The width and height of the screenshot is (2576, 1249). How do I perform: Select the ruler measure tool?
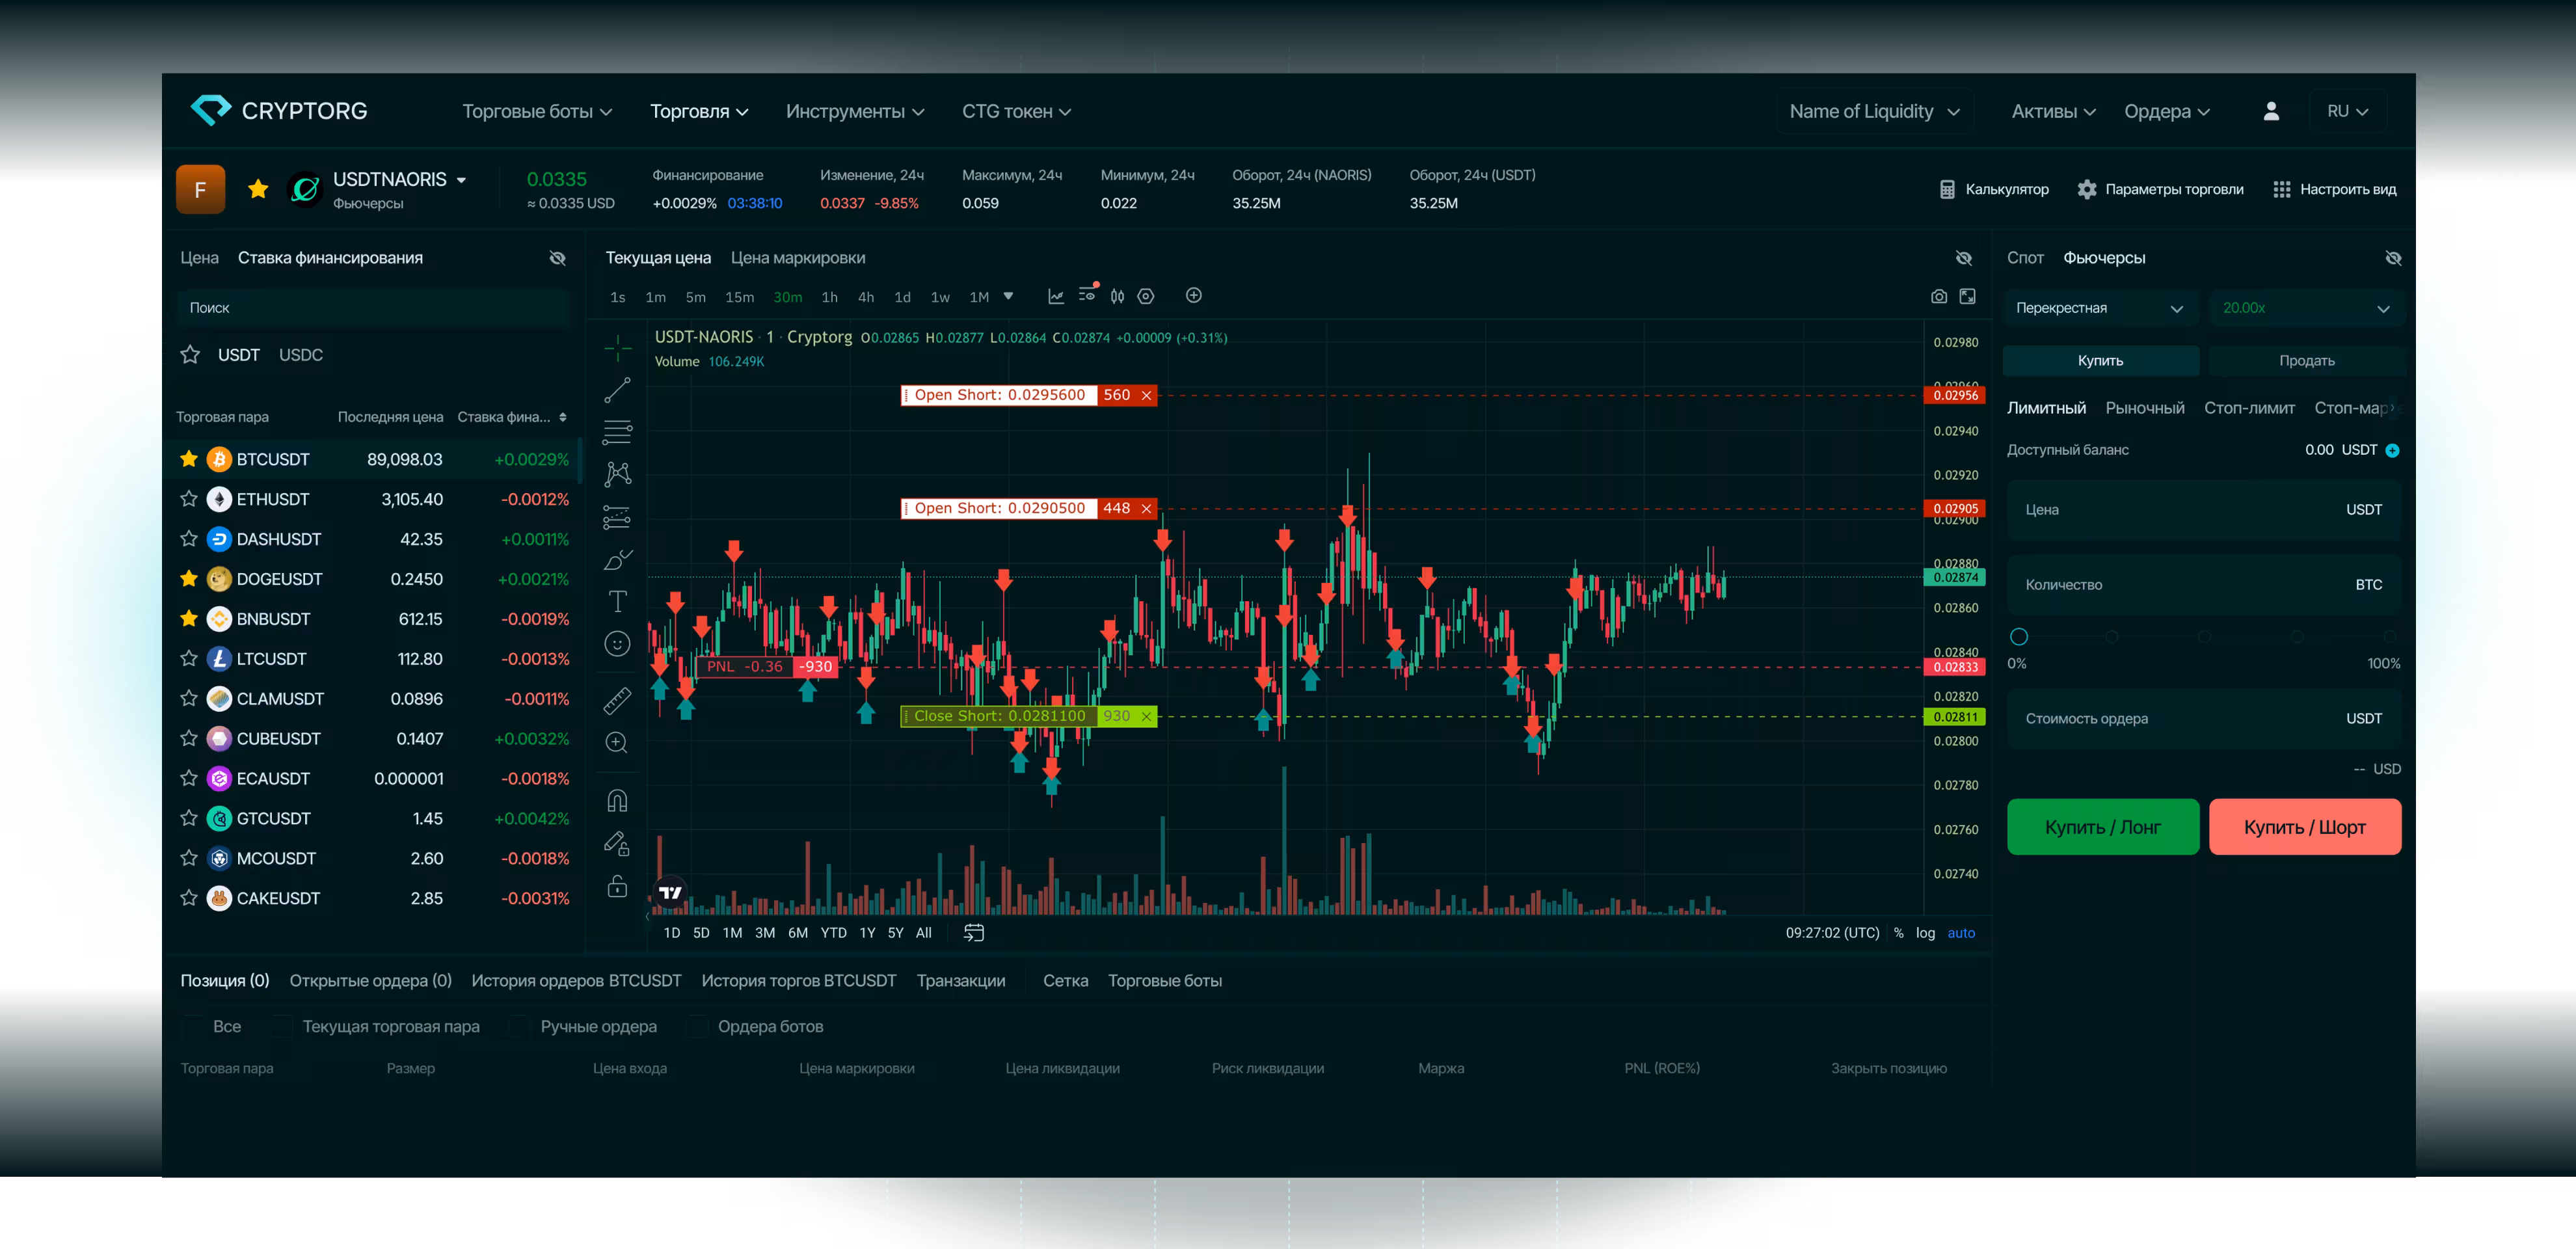[x=617, y=700]
